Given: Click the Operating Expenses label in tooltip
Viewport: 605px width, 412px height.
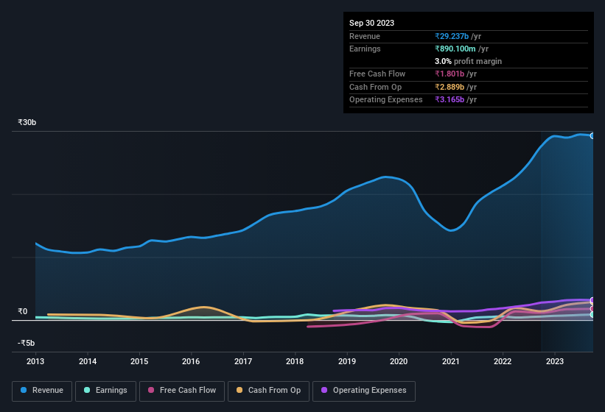Looking at the screenshot, I should (386, 100).
